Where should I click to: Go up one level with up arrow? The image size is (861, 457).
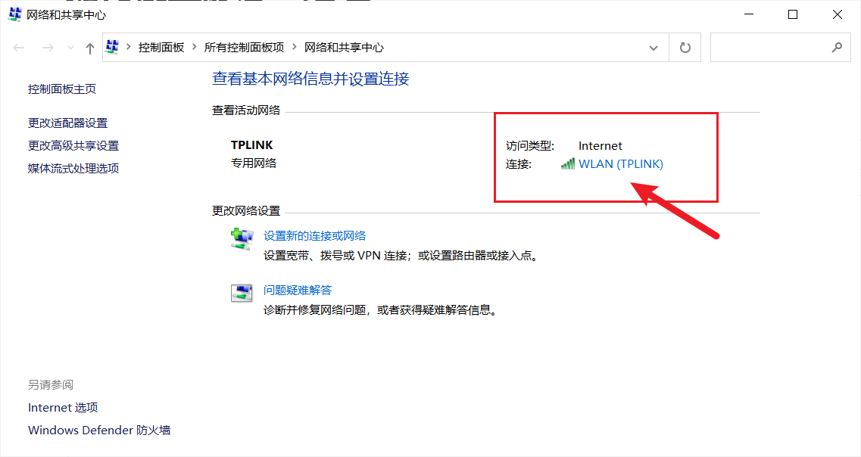pos(90,48)
